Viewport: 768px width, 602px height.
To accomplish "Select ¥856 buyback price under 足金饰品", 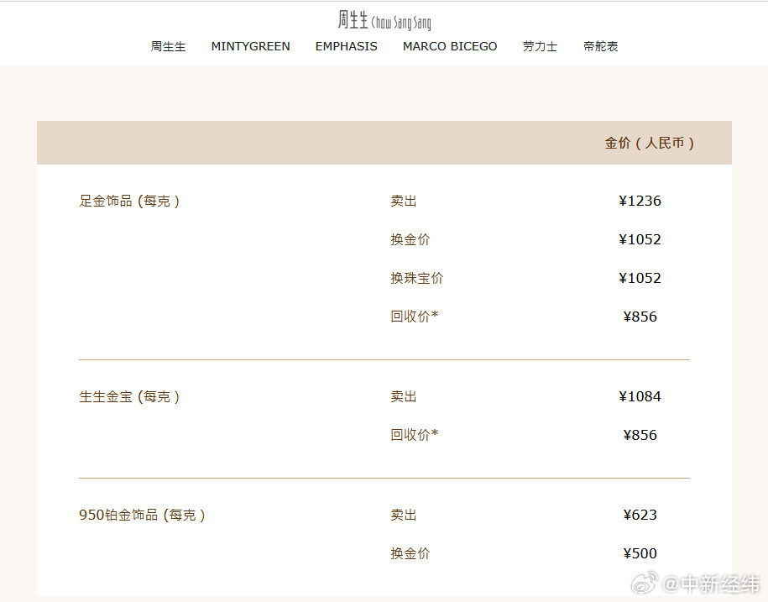I will [640, 317].
